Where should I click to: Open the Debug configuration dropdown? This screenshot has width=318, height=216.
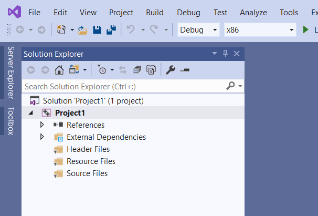[x=198, y=30]
